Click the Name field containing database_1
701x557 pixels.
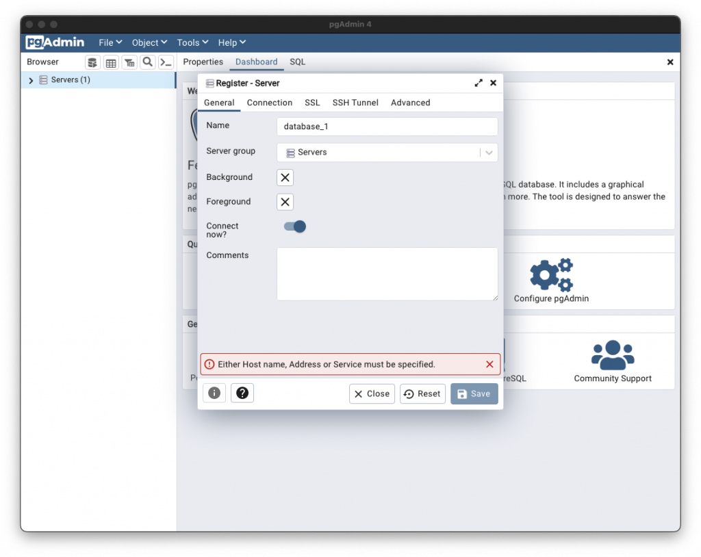tap(387, 127)
